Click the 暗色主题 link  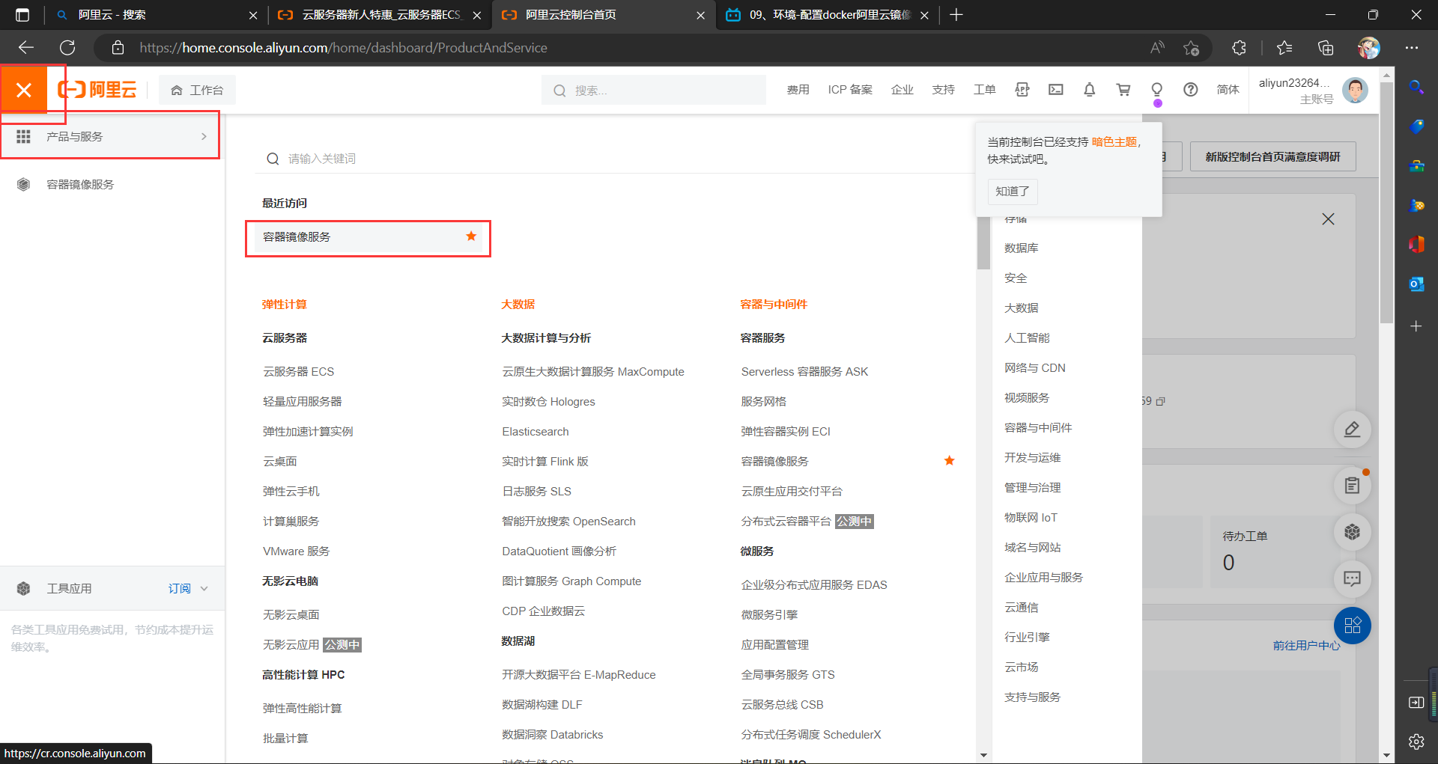1114,141
